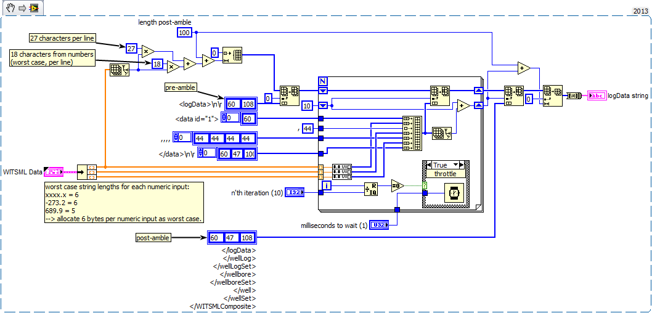This screenshot has width=652, height=313.
Task: Click the Build Array node inside loop
Action: pos(412,133)
